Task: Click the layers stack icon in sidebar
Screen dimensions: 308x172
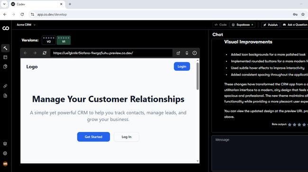Action: coord(5,144)
